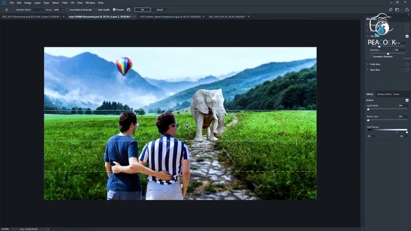Toggle the Preview checkbox

114,10
